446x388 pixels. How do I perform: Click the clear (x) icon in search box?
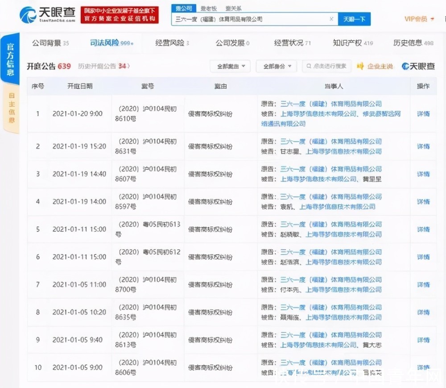[330, 19]
